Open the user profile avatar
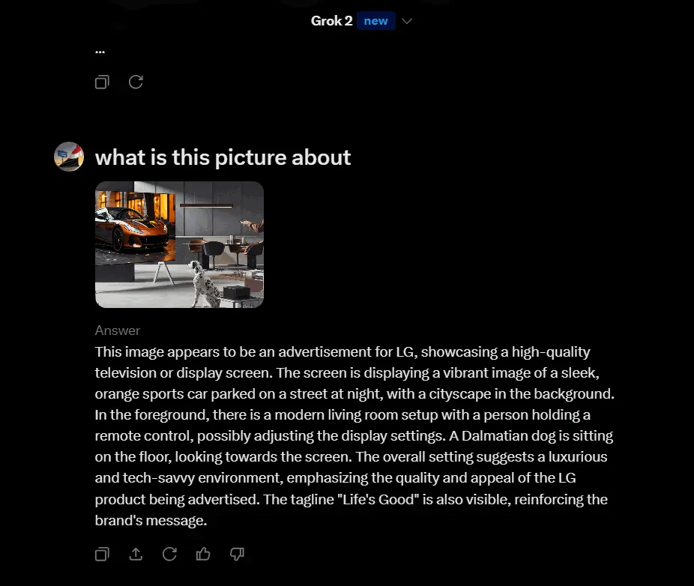 pyautogui.click(x=69, y=156)
